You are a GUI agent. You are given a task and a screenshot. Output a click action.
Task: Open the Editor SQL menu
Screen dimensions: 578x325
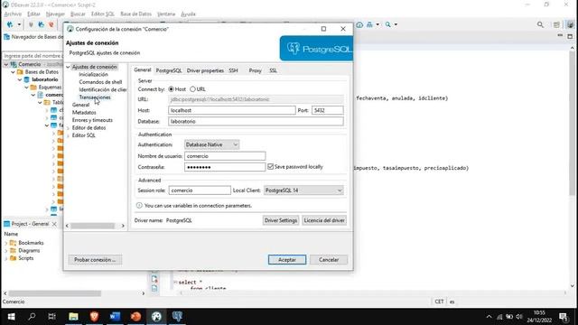click(102, 14)
